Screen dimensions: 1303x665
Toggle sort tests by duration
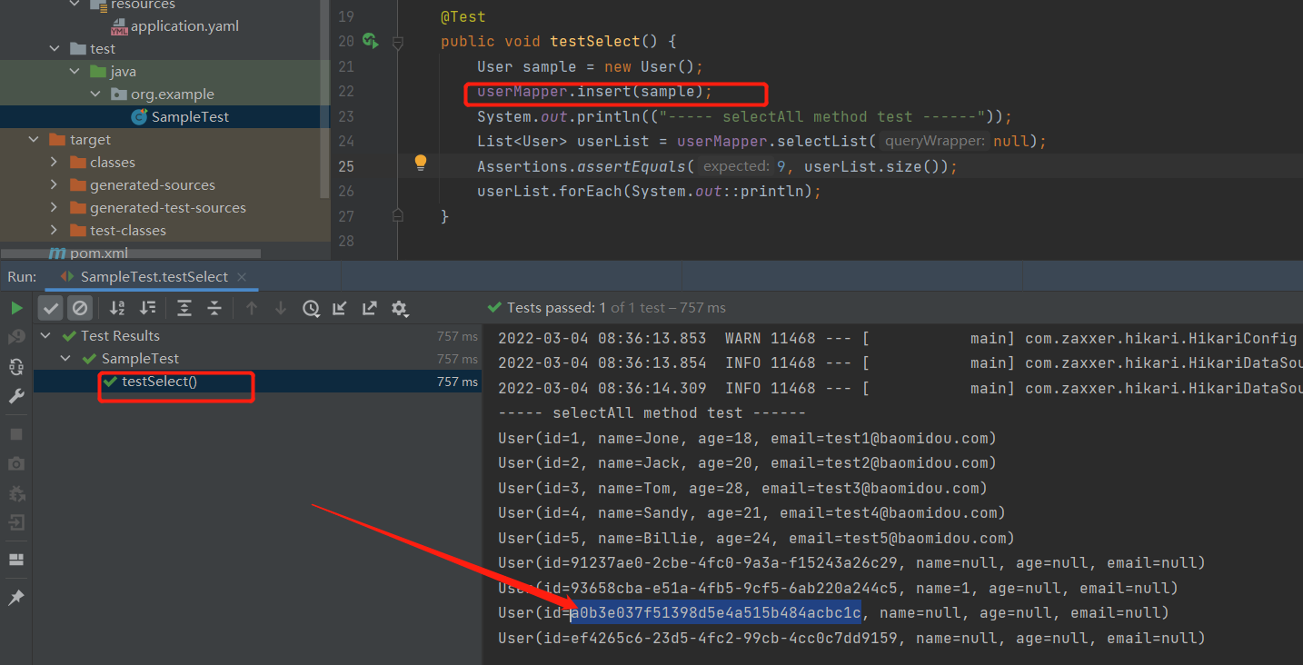tap(148, 307)
